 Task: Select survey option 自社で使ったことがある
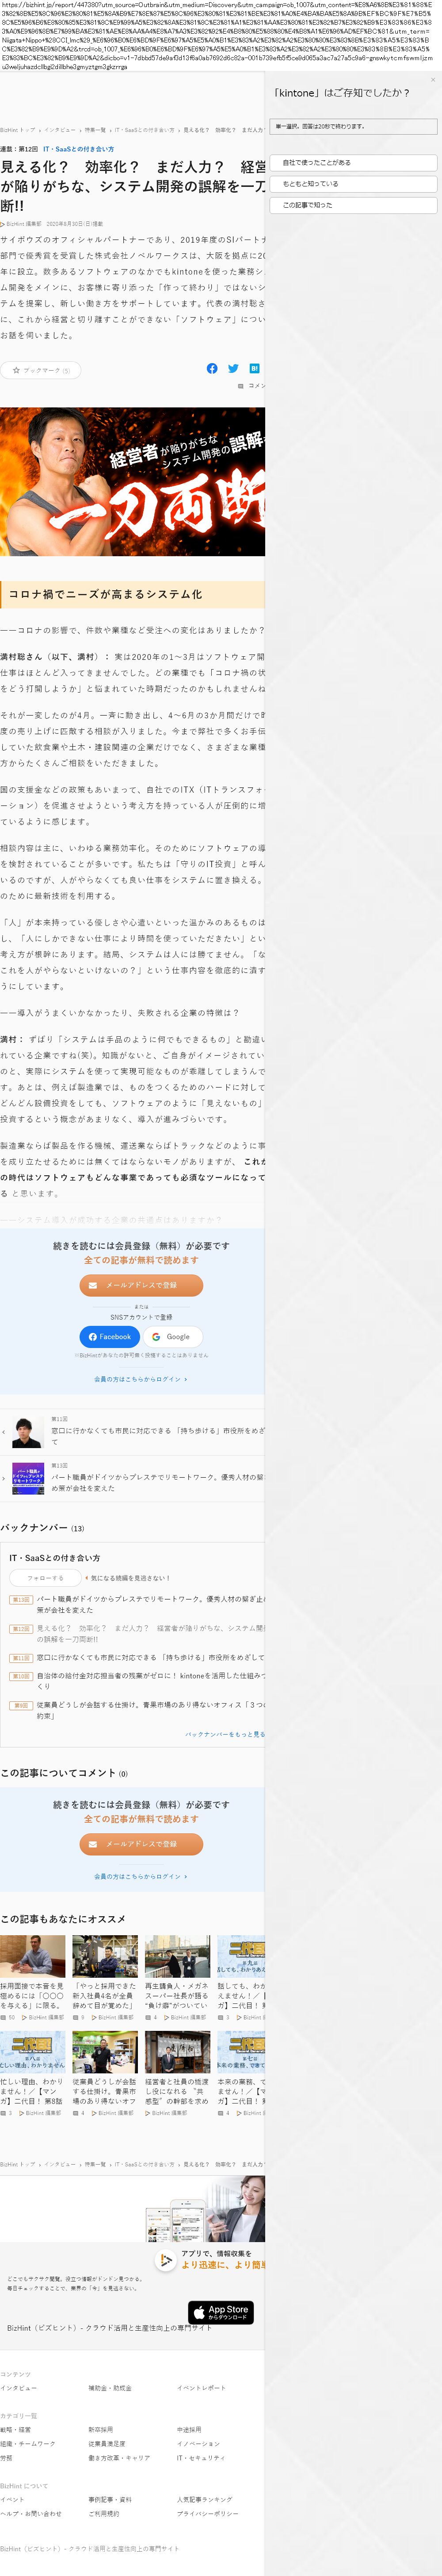(x=353, y=162)
